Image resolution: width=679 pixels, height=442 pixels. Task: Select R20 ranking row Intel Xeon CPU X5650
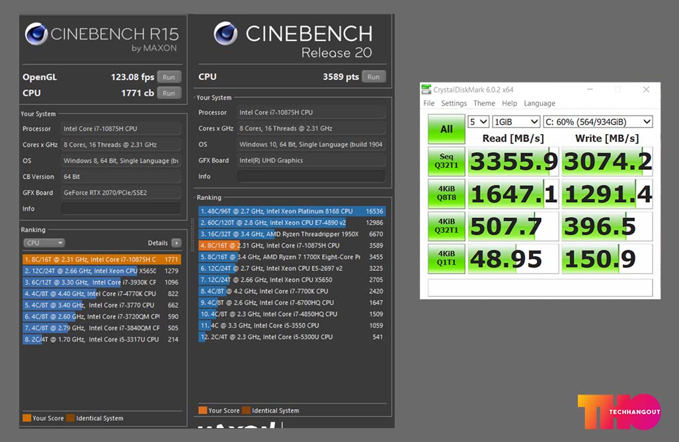click(292, 279)
